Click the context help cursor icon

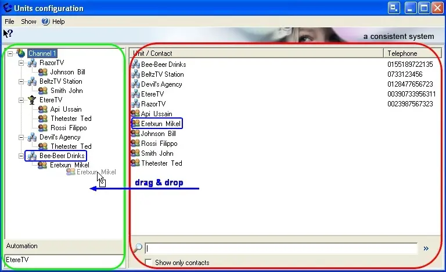pos(8,34)
